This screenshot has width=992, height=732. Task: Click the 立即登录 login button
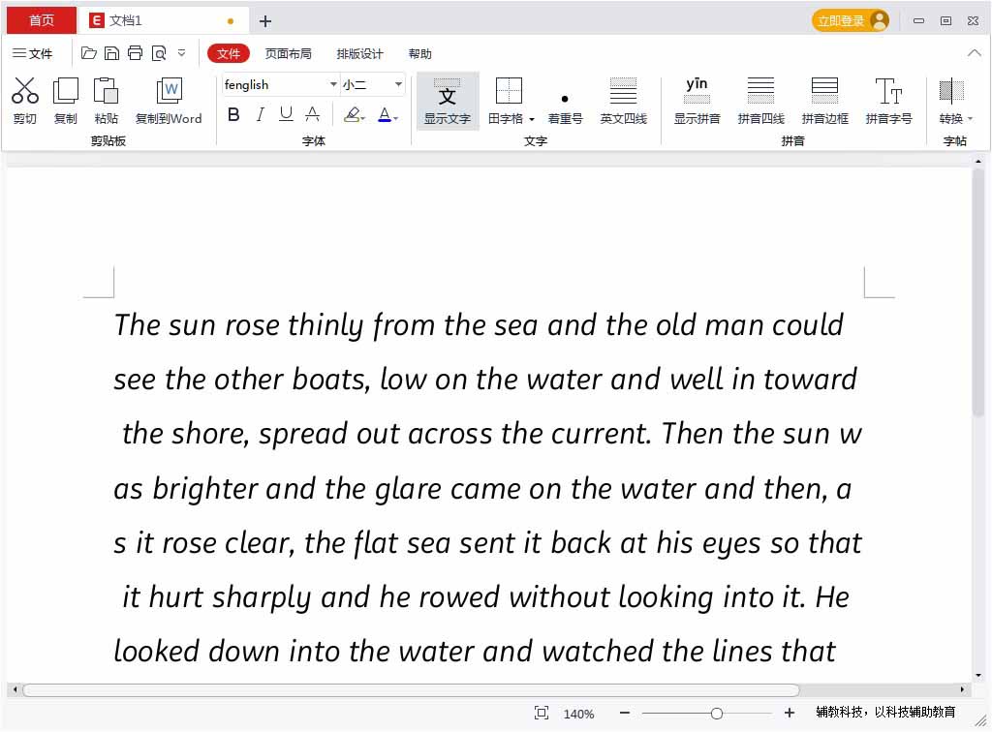pos(851,21)
